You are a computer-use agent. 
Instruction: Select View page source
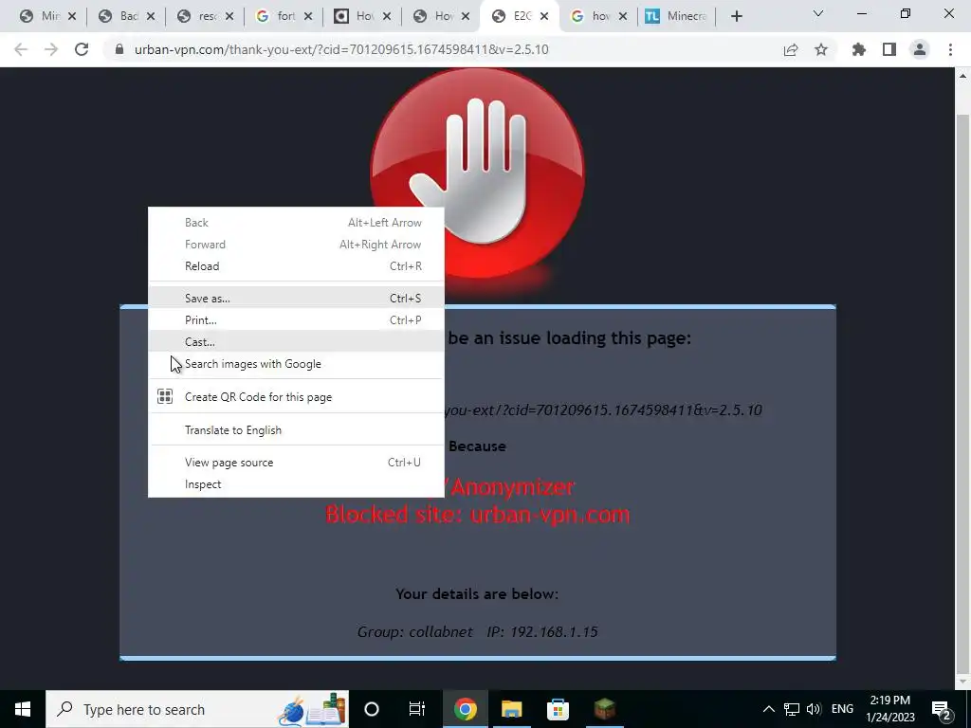[296, 463]
